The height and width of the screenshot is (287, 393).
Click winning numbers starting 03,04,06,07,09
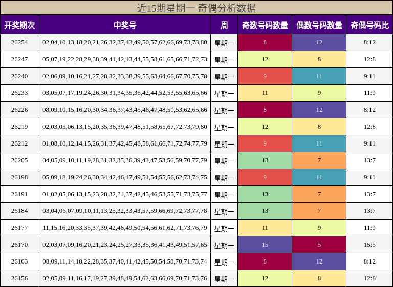click(125, 211)
